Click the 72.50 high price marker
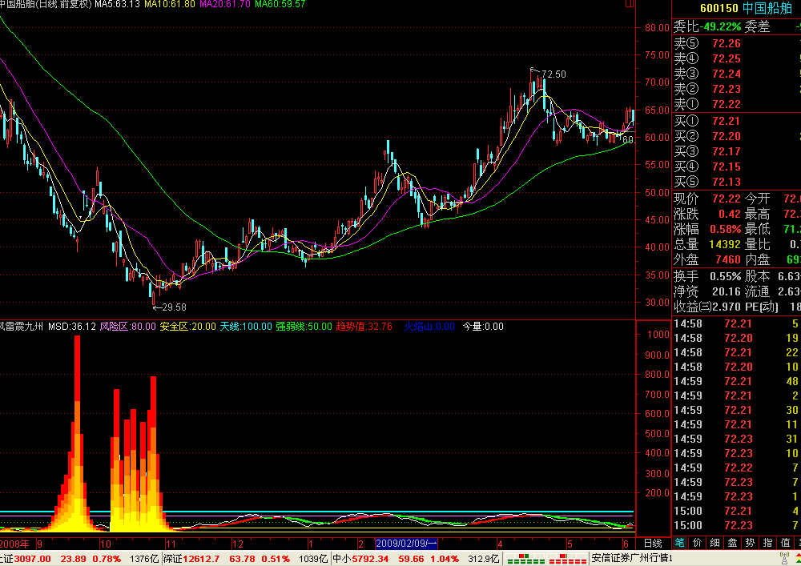This screenshot has width=801, height=566. pyautogui.click(x=553, y=74)
